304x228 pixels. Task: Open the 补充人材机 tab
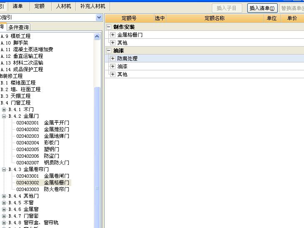93,6
